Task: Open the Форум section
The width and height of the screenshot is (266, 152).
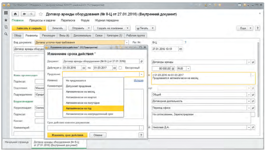Action: pyautogui.click(x=85, y=20)
